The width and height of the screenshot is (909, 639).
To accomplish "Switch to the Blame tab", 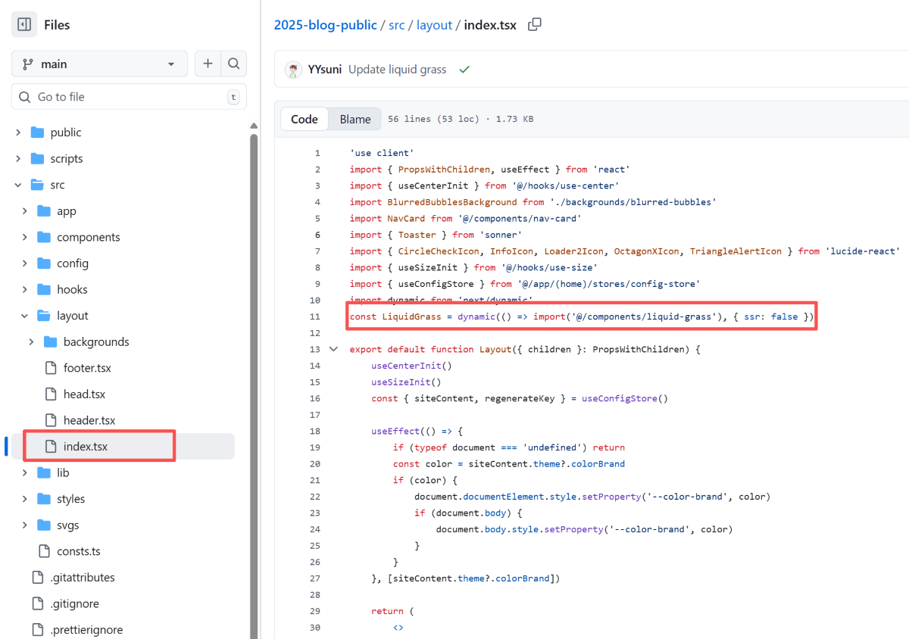I will coord(355,119).
